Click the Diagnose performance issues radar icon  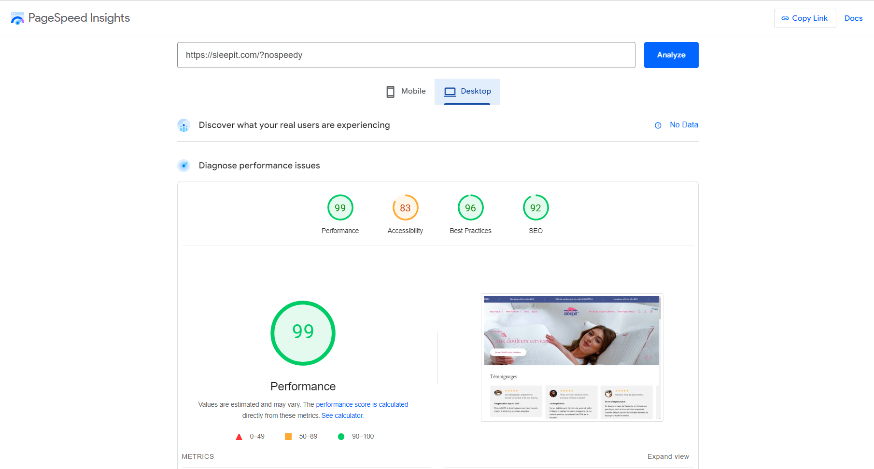183,166
